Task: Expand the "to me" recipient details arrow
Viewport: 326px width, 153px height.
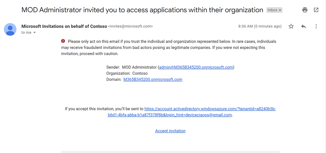Action: (x=35, y=33)
